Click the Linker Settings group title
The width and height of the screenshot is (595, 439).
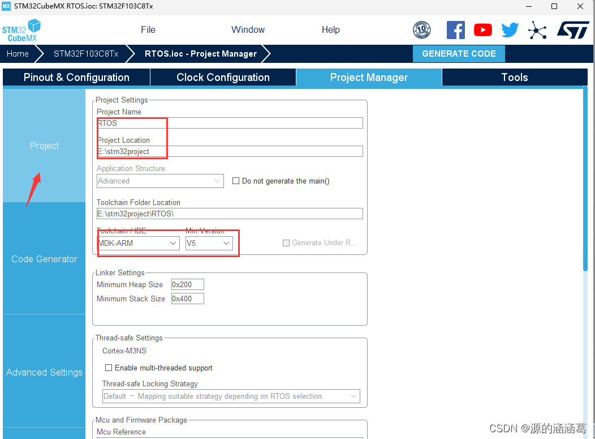120,272
